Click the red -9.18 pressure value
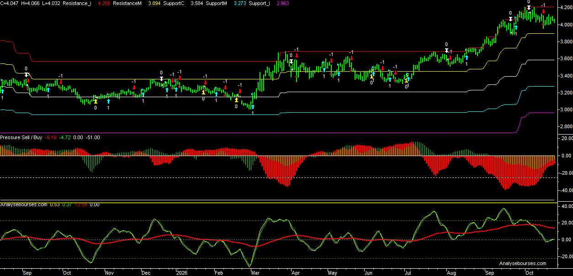The image size is (573, 276). pyautogui.click(x=51, y=137)
